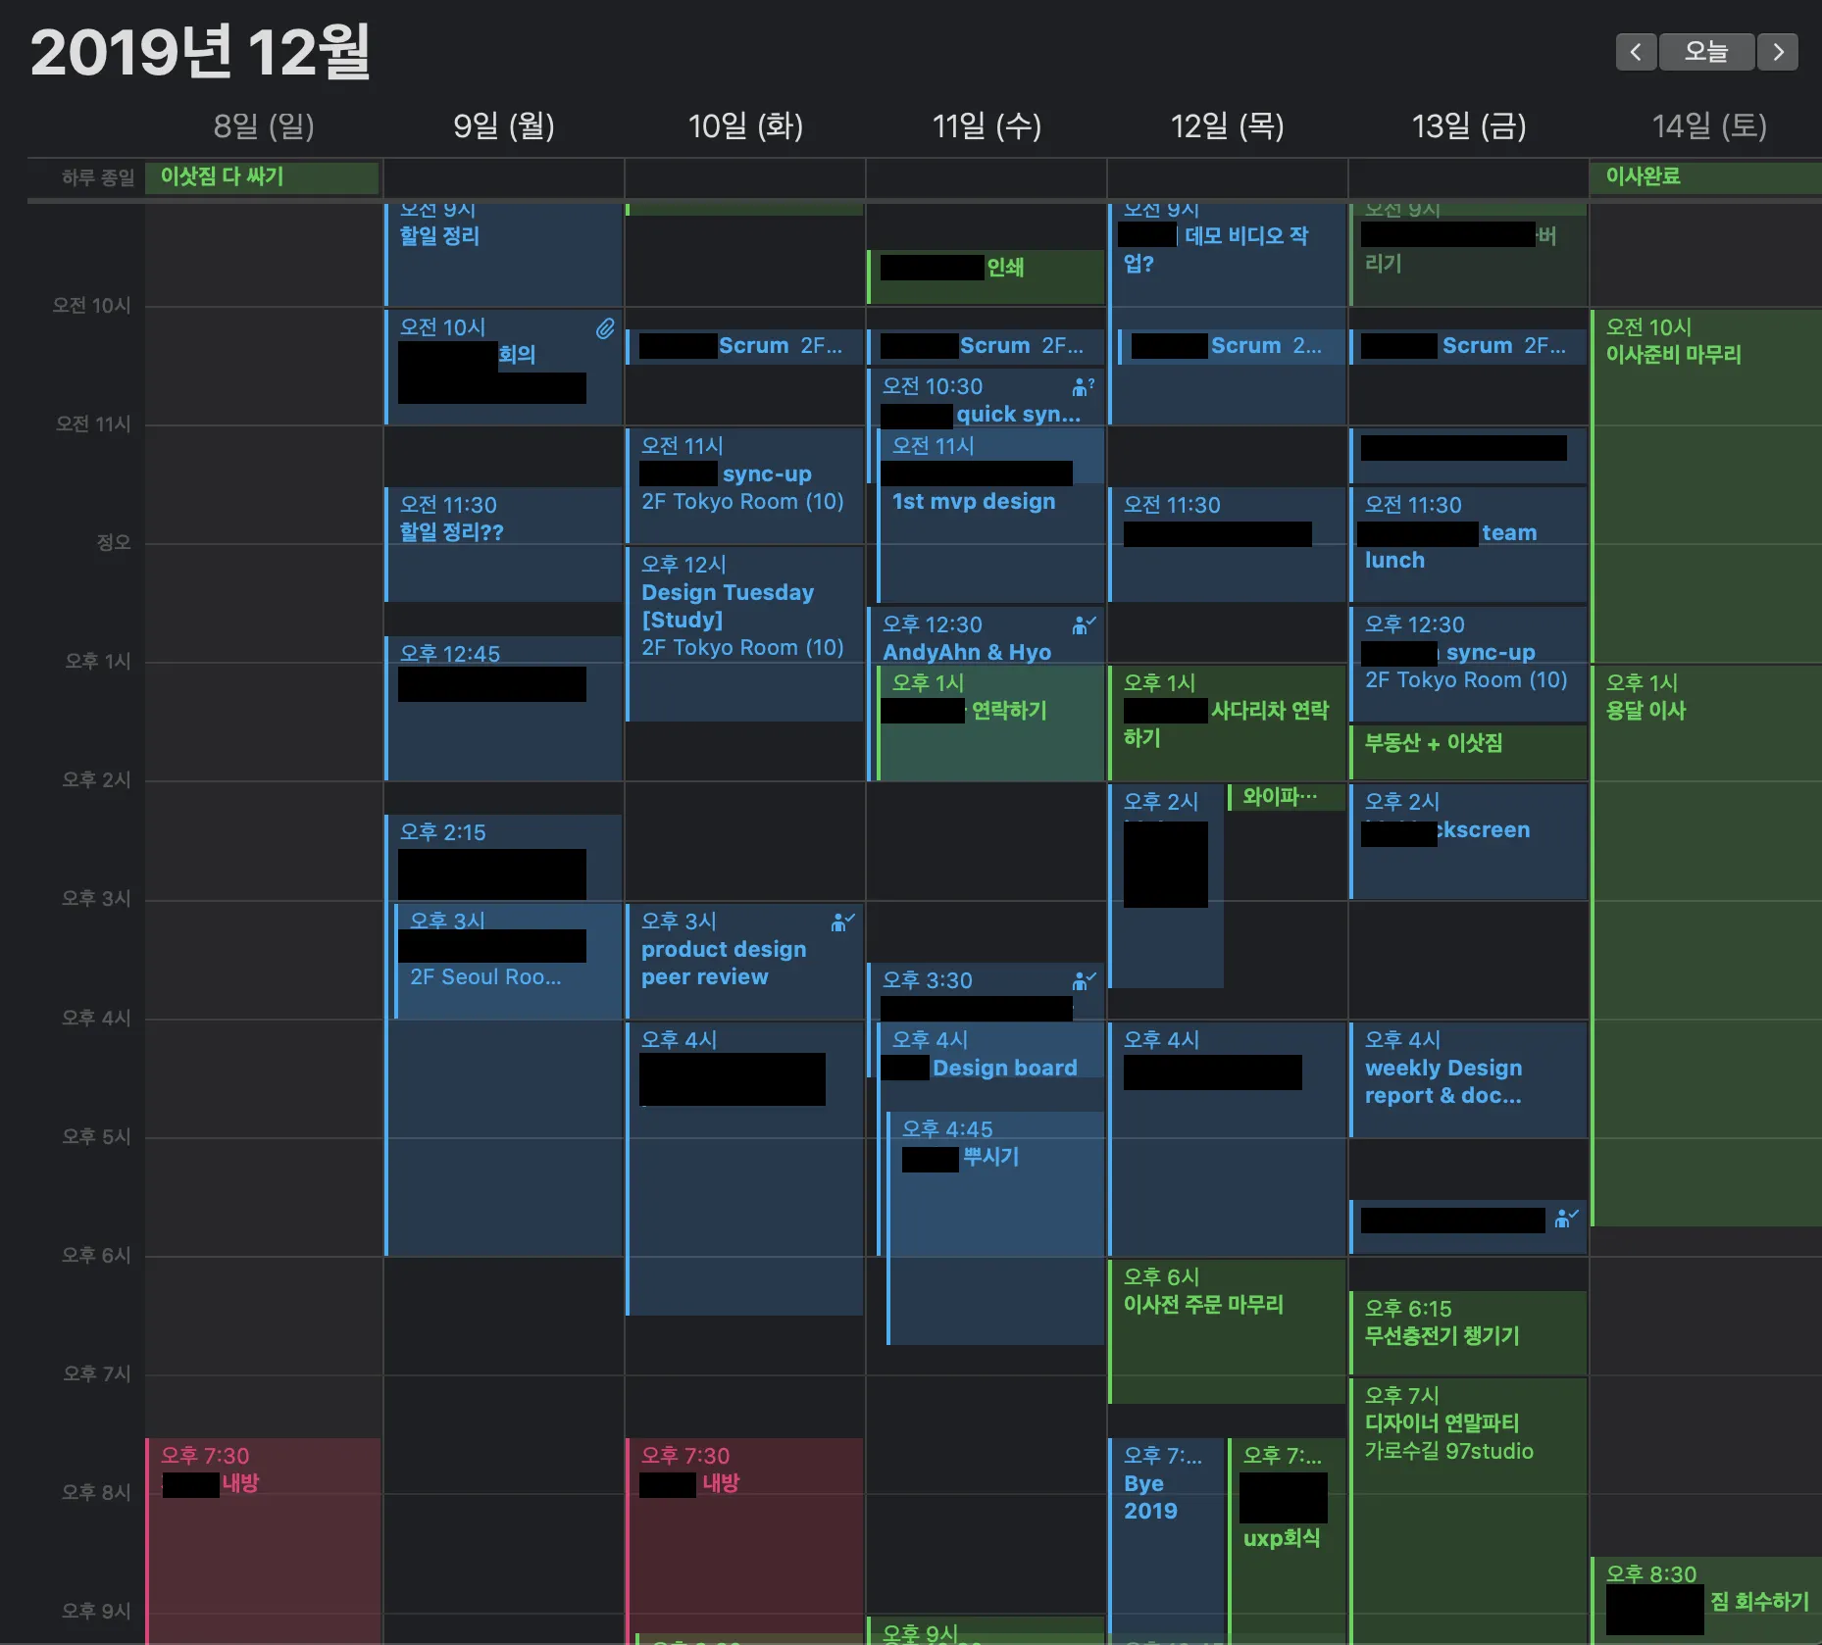The height and width of the screenshot is (1645, 1822).
Task: Open Friday 오전 11:30 team lunch event
Action: pos(1469,544)
